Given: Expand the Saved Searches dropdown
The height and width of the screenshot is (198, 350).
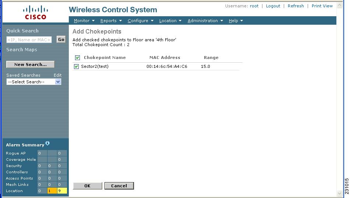Looking at the screenshot, I should [58, 82].
